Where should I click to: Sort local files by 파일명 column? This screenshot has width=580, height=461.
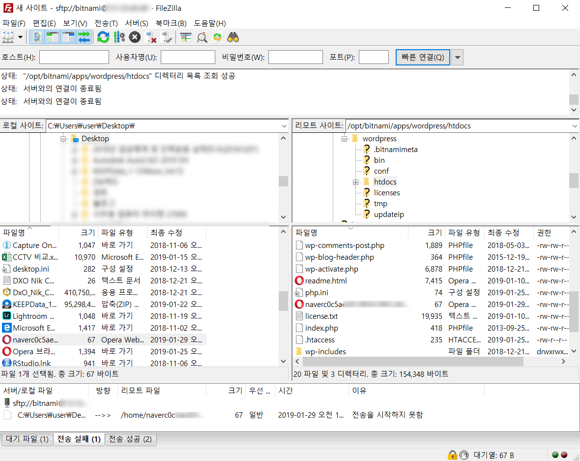point(29,233)
